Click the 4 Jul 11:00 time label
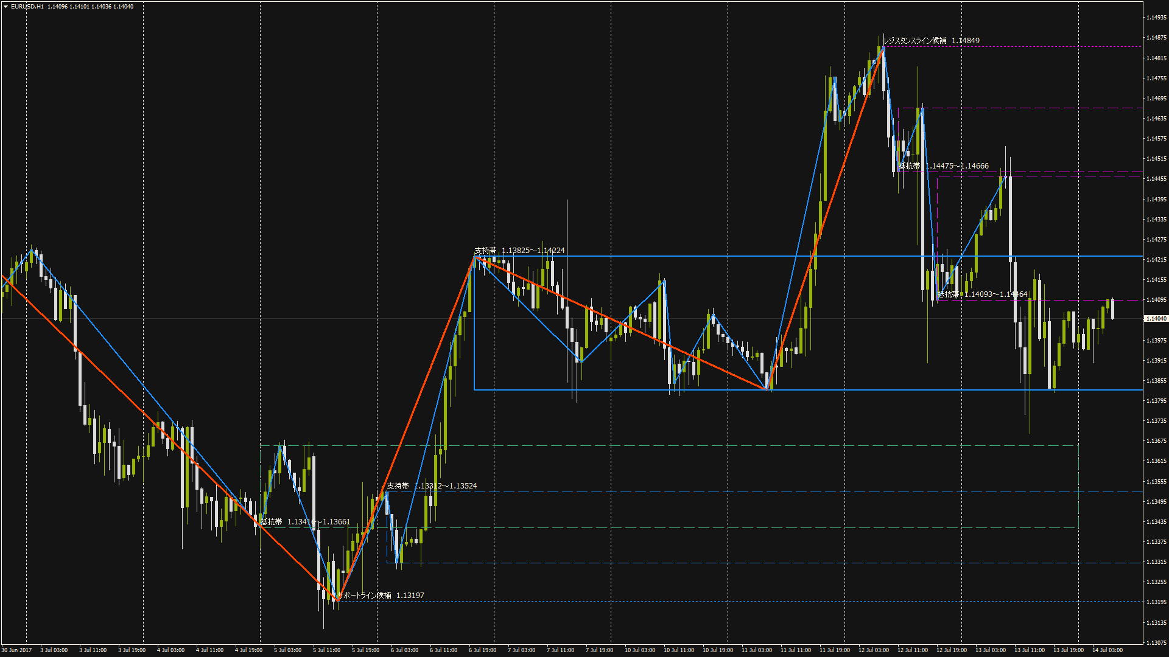This screenshot has width=1169, height=657. click(x=210, y=650)
